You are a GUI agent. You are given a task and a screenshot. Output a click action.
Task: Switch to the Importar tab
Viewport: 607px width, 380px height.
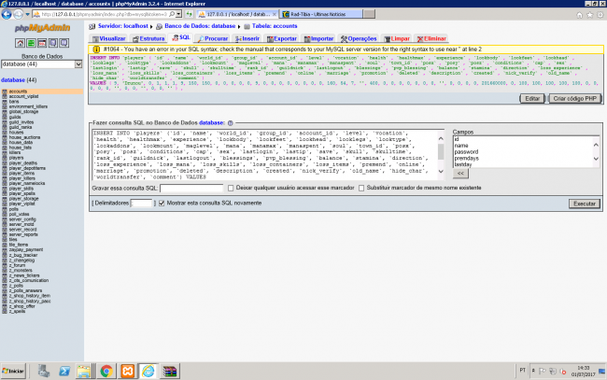point(319,38)
